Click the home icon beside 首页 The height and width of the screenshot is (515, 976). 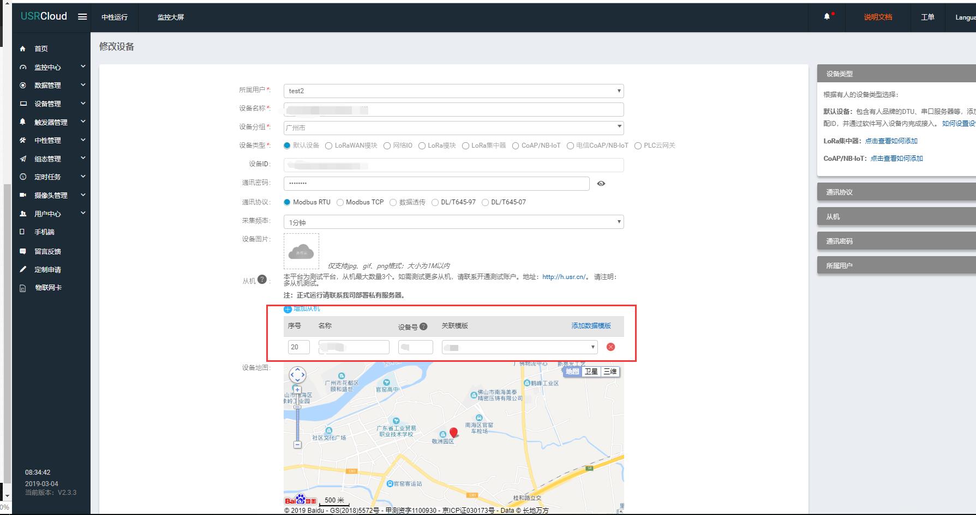(22, 49)
